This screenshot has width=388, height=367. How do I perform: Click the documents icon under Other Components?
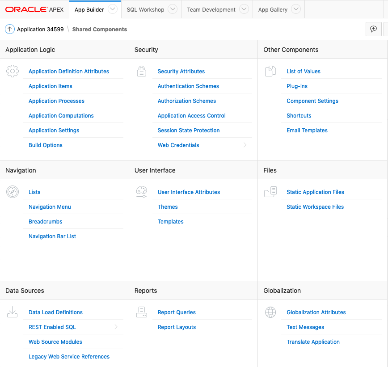270,71
